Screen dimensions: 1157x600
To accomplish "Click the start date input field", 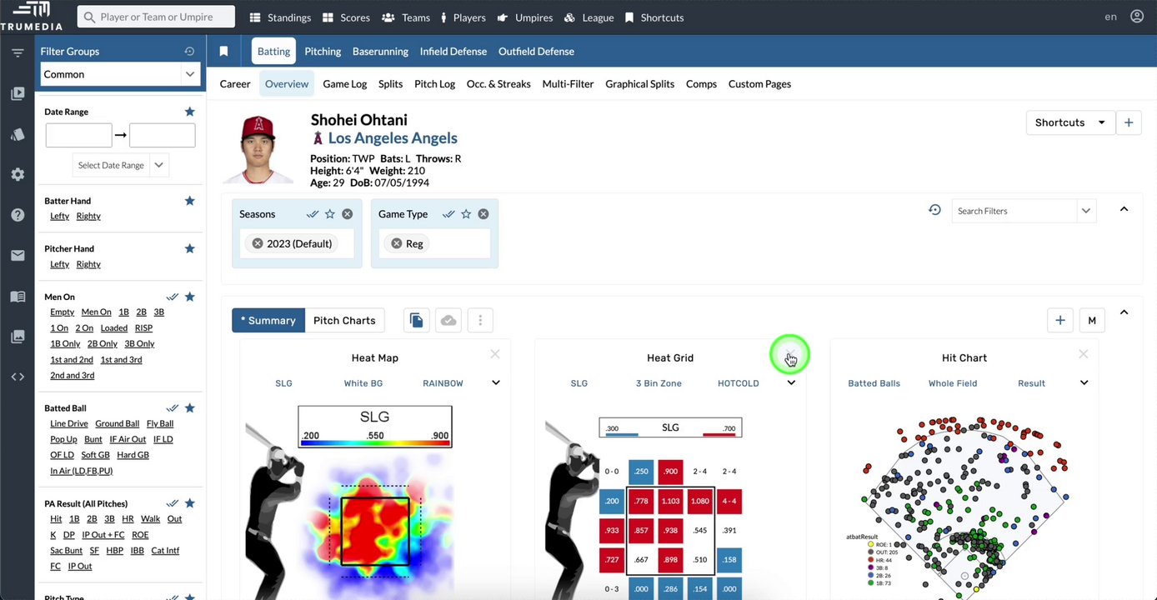I will click(x=79, y=135).
